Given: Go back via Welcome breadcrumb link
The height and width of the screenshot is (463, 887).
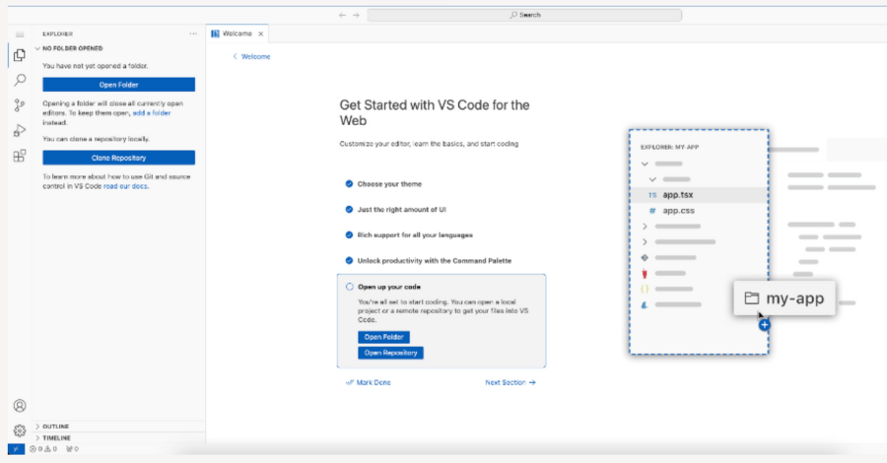Looking at the screenshot, I should click(251, 56).
